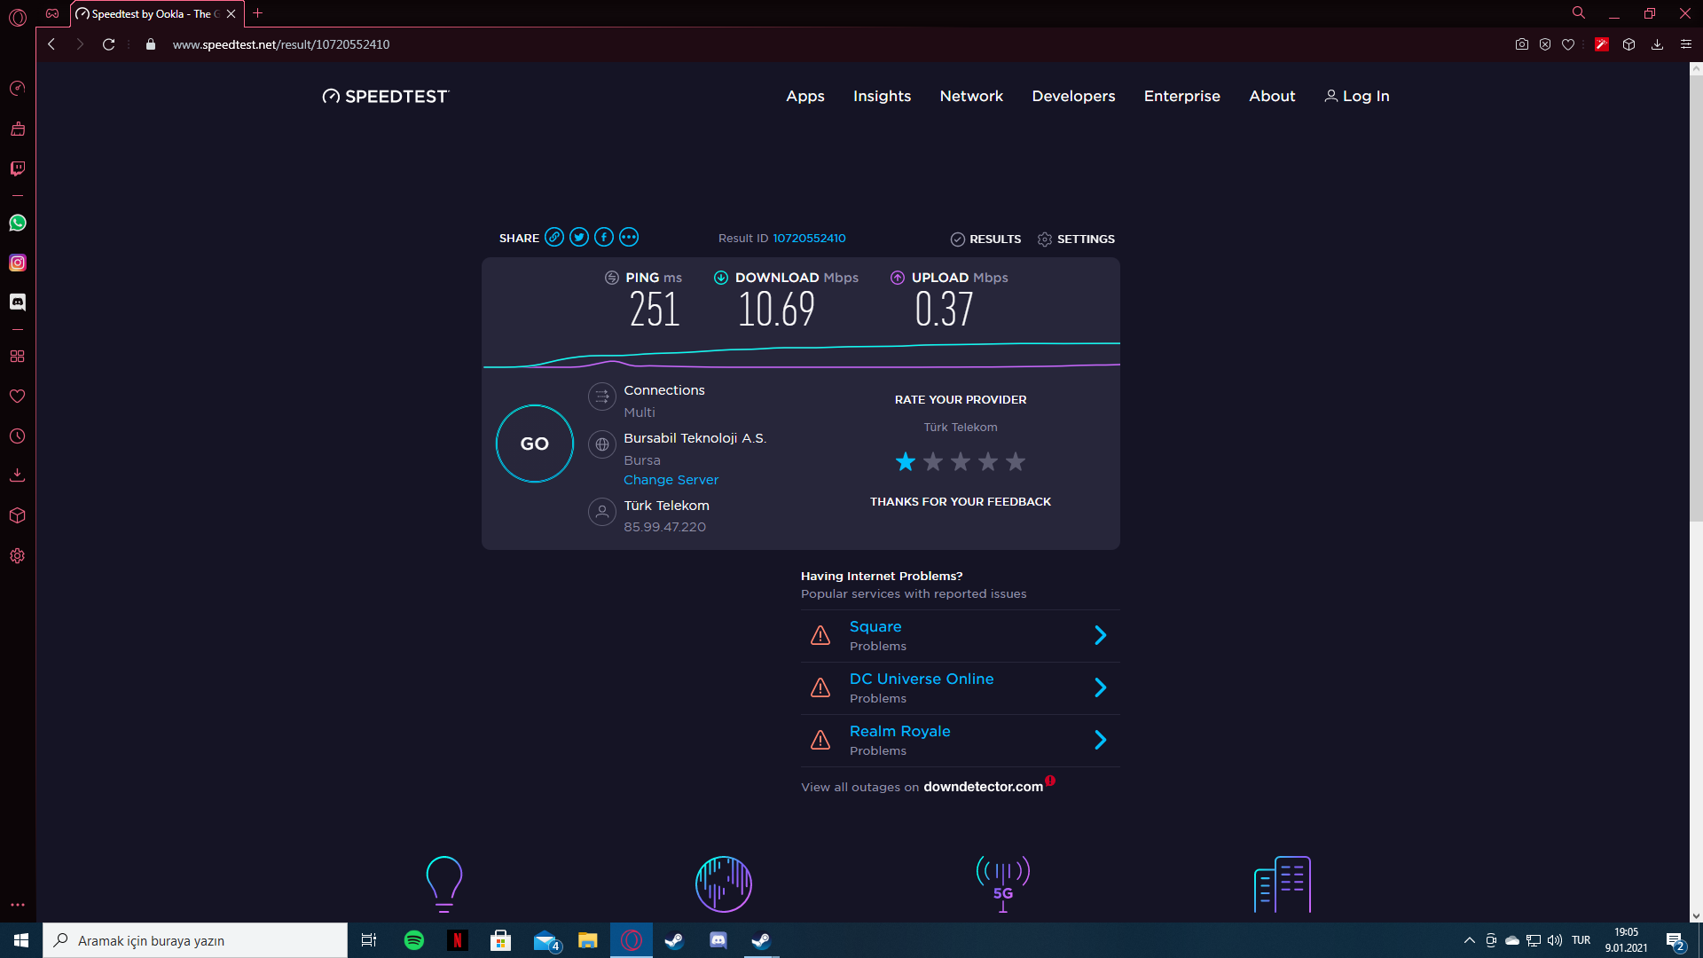Screen dimensions: 1703x958
Task: Open WhatsApp in Opera sidebar
Action: click(x=18, y=223)
